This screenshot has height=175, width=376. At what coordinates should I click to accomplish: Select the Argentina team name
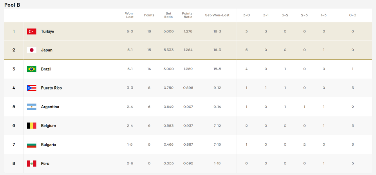(x=50, y=107)
